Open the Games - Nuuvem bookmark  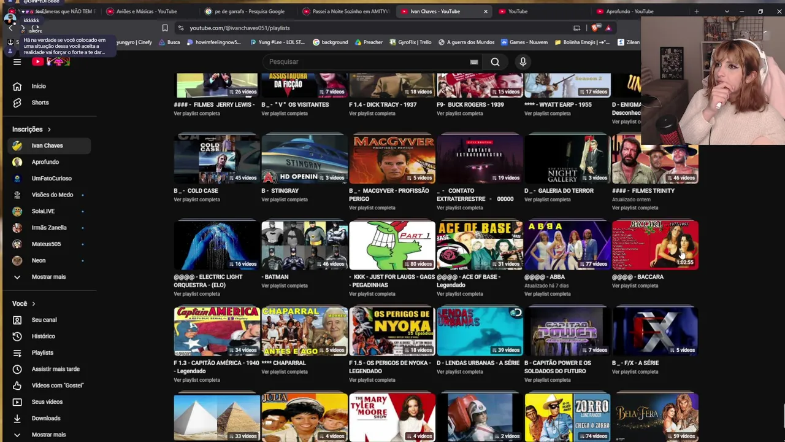click(x=524, y=42)
